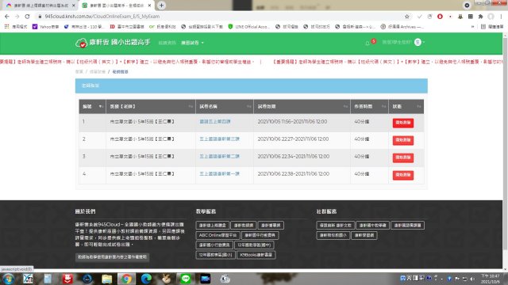This screenshot has width=508, height=285.
Task: Click the red start button in row 4
Action: [x=403, y=175]
